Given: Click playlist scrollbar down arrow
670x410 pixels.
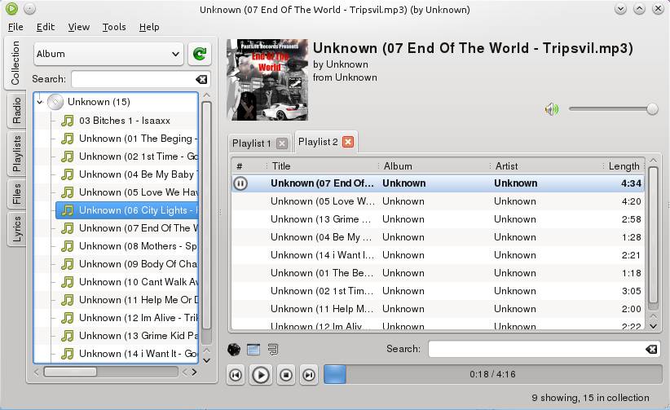Looking at the screenshot, I should pos(653,326).
